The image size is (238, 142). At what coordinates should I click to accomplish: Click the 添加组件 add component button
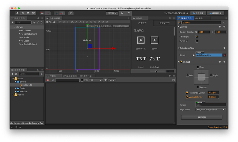[x=202, y=118]
